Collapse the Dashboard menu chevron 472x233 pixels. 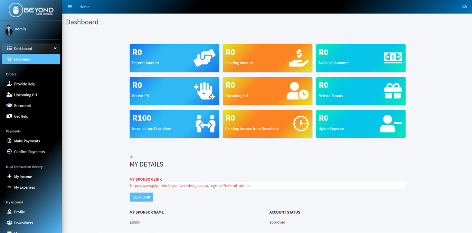(55, 48)
